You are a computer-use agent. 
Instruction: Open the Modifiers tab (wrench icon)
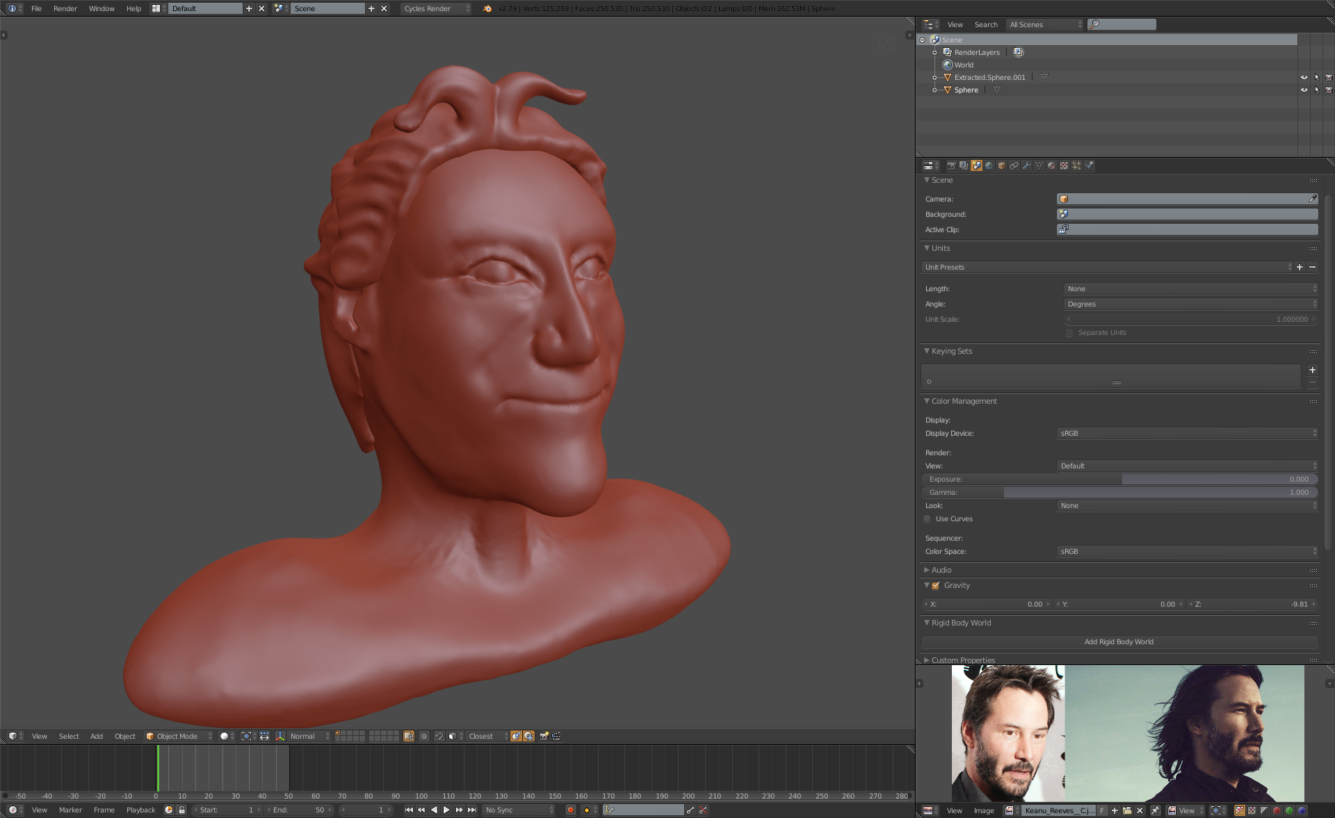(x=1026, y=165)
